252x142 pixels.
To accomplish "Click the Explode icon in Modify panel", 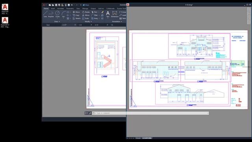I will 102,15.
